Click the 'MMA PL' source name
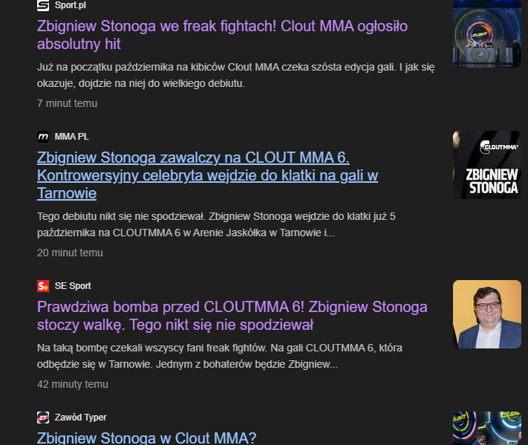Screen dimensions: 528x445 (x=72, y=137)
